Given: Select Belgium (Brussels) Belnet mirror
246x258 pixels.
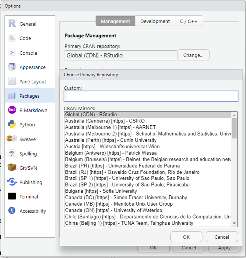Looking at the screenshot, I should click(147, 159).
